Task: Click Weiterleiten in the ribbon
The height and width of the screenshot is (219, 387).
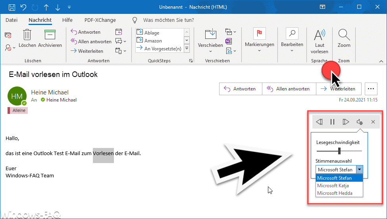Action: point(87,51)
